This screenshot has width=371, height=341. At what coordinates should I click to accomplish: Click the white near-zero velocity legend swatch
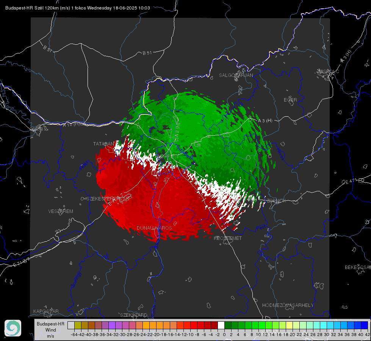click(x=221, y=325)
